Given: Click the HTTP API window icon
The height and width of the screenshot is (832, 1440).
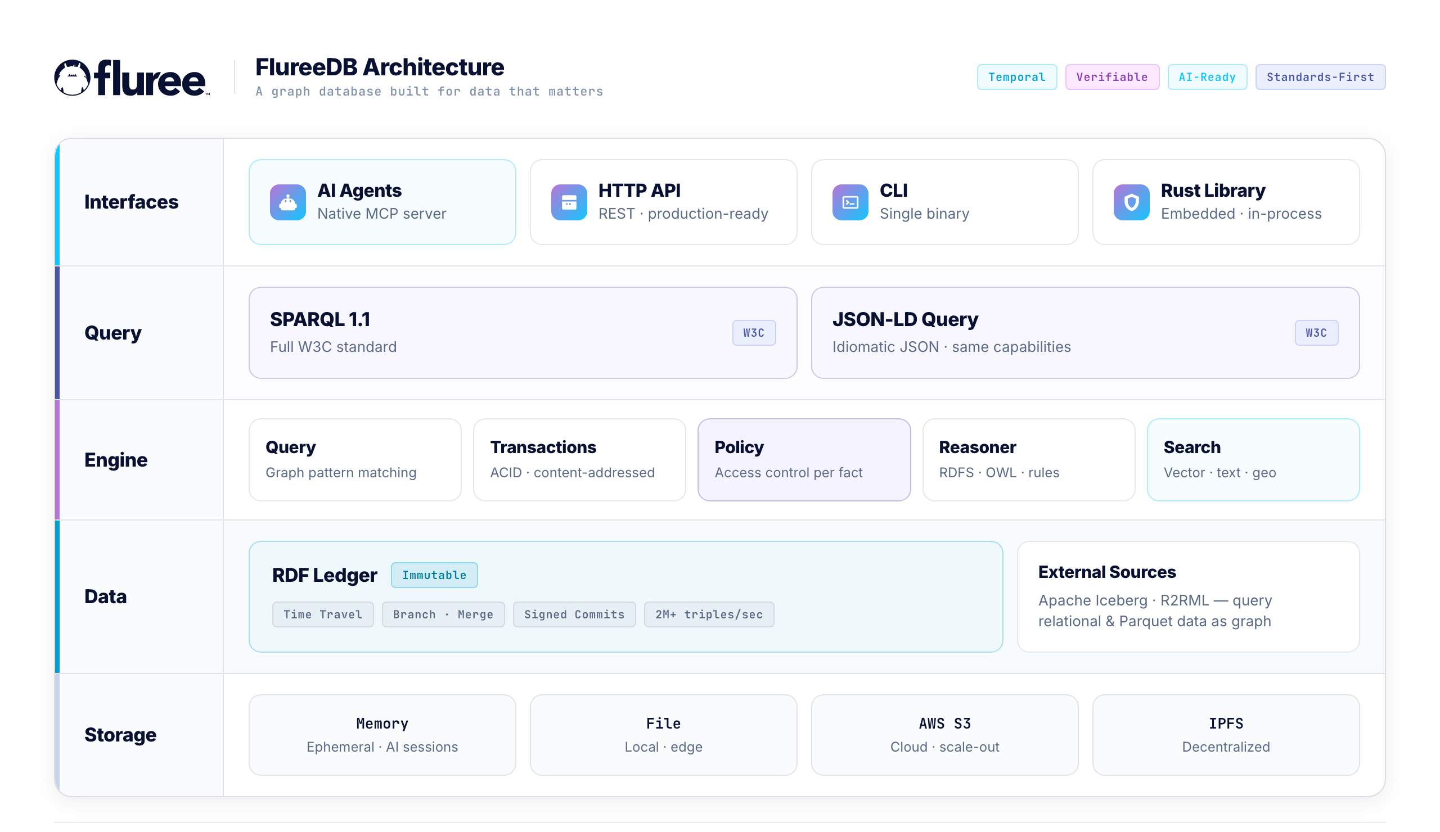Looking at the screenshot, I should coord(569,202).
